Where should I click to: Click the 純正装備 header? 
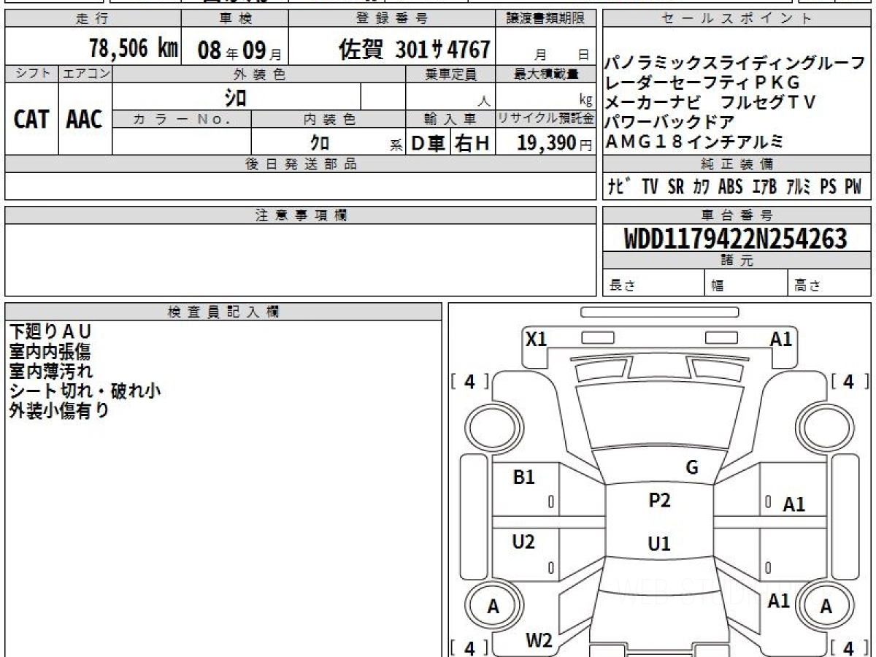[x=737, y=164]
